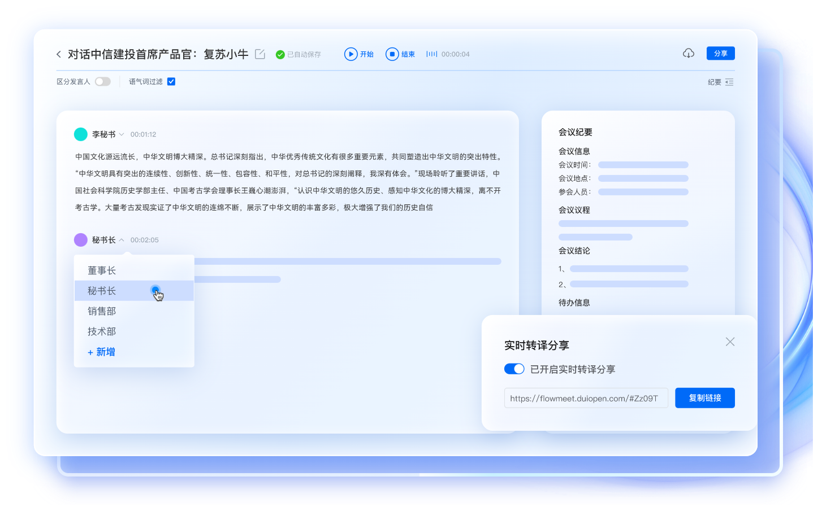813x507 pixels.
Task: Click the 00:01:12 timestamp
Action: (144, 134)
